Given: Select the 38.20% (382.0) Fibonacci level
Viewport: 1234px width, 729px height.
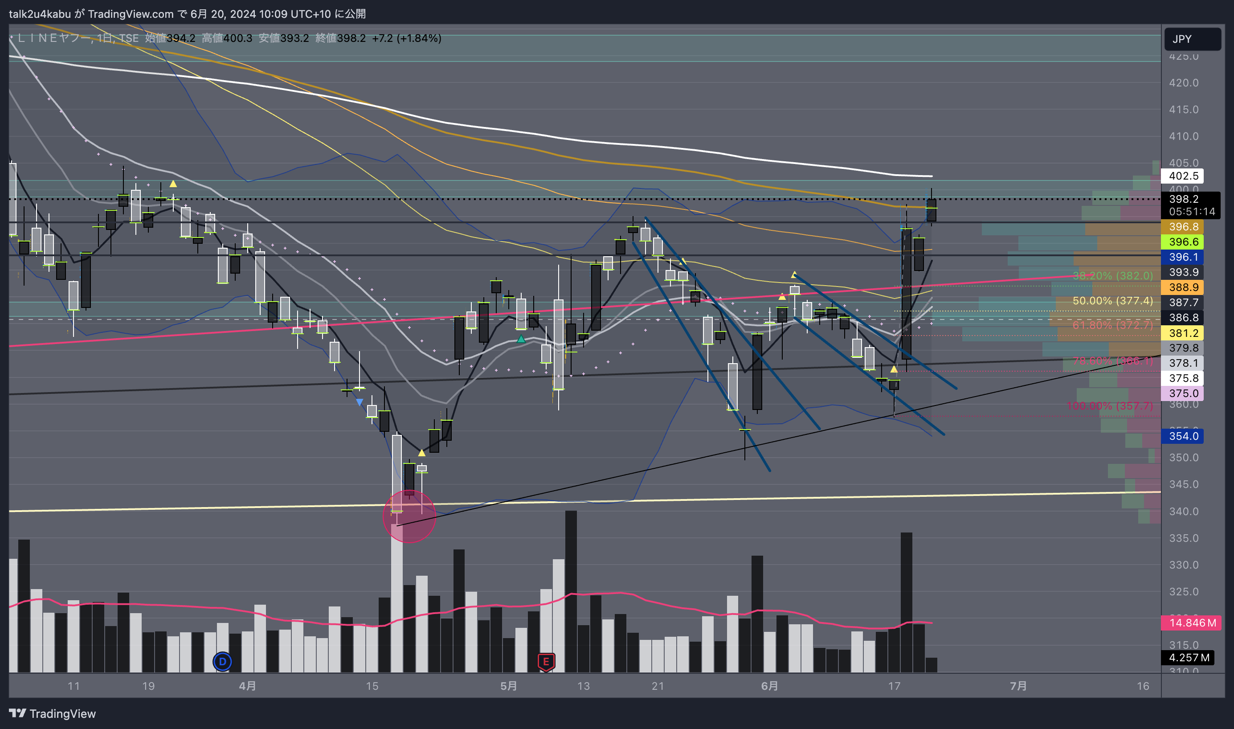Looking at the screenshot, I should [x=1112, y=275].
